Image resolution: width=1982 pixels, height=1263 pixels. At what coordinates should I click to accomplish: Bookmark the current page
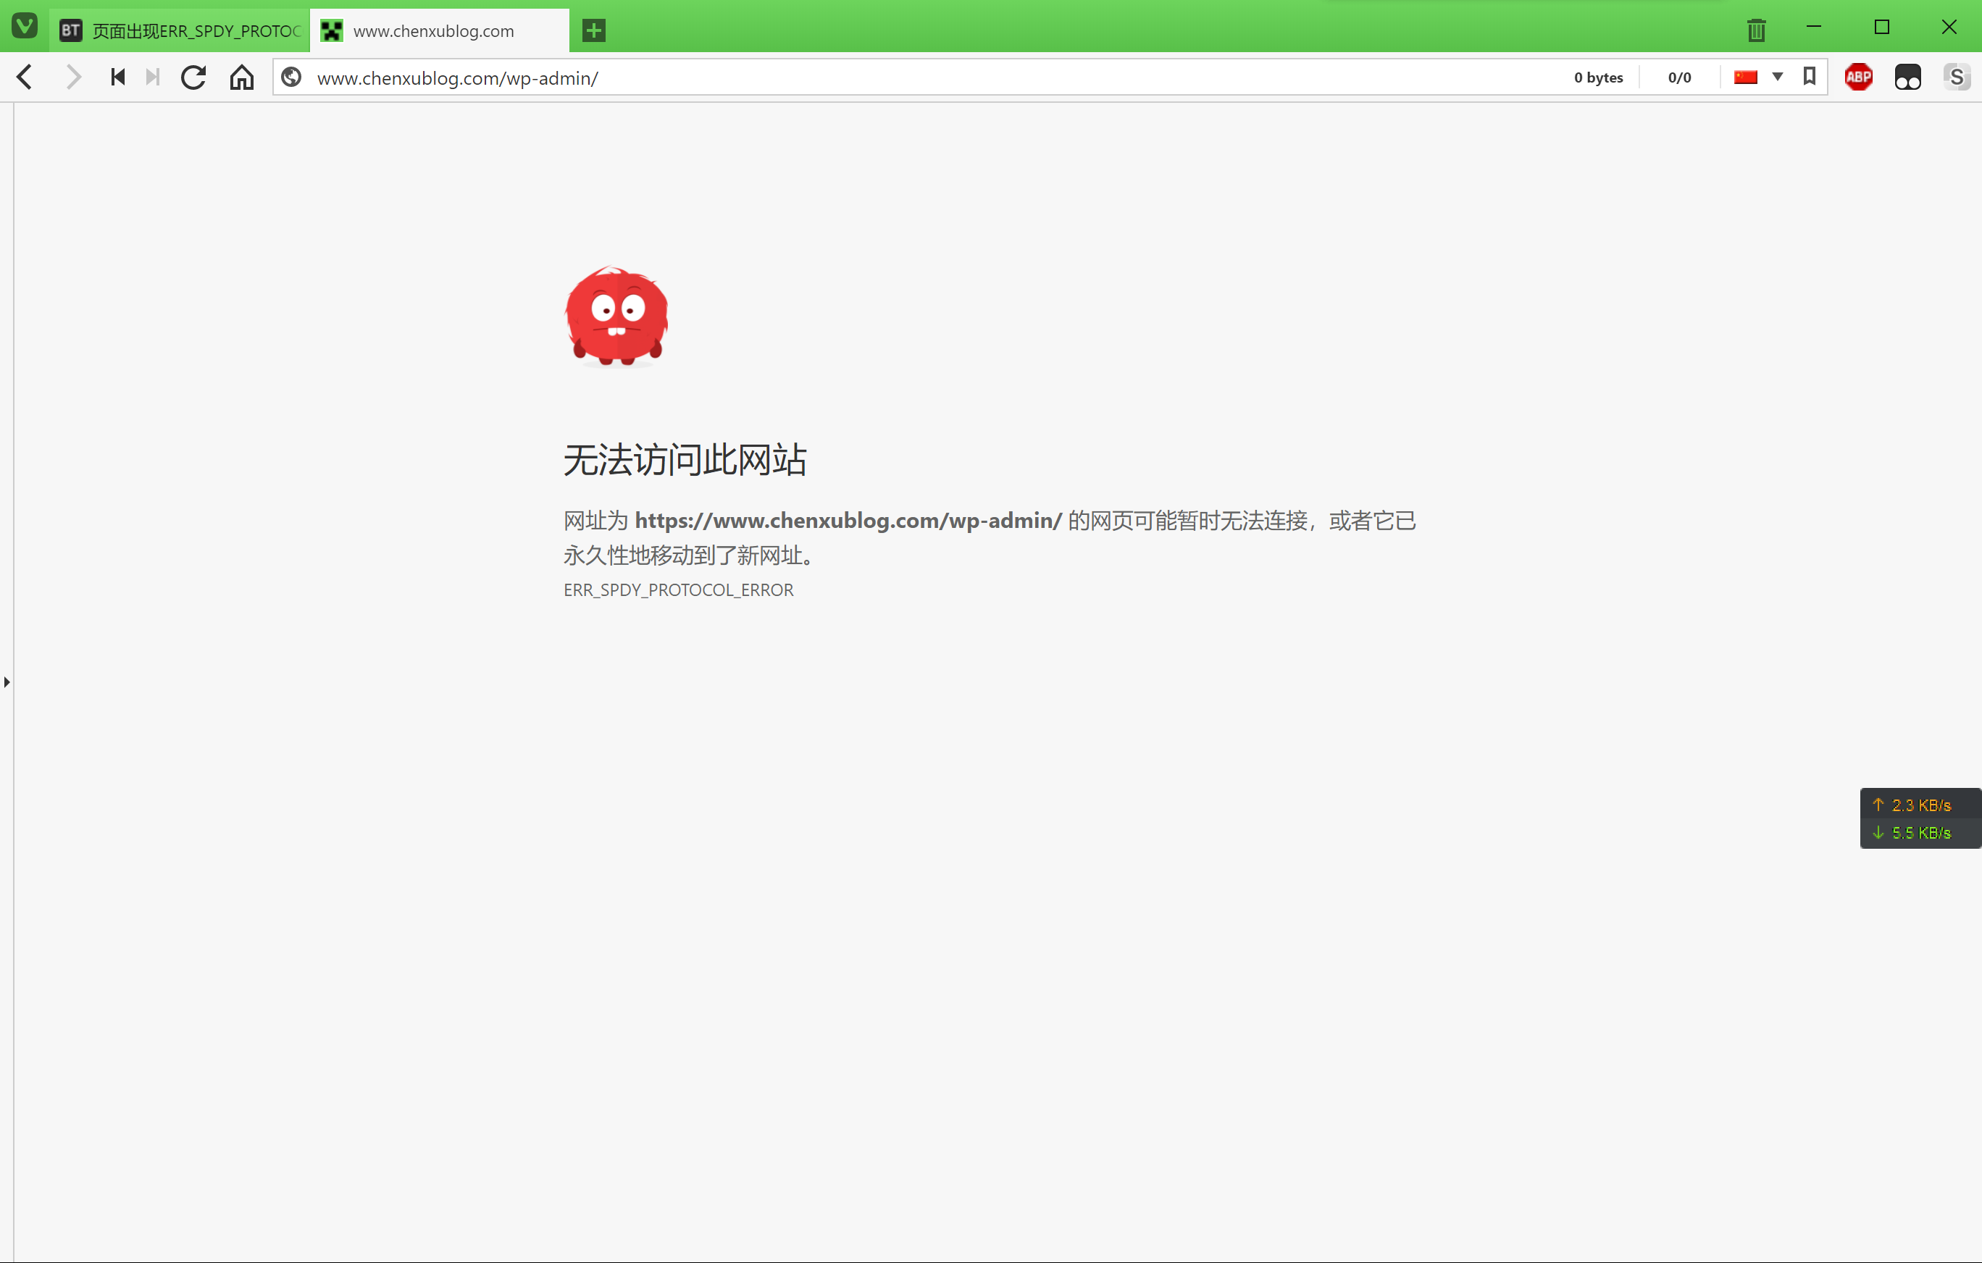pos(1809,77)
